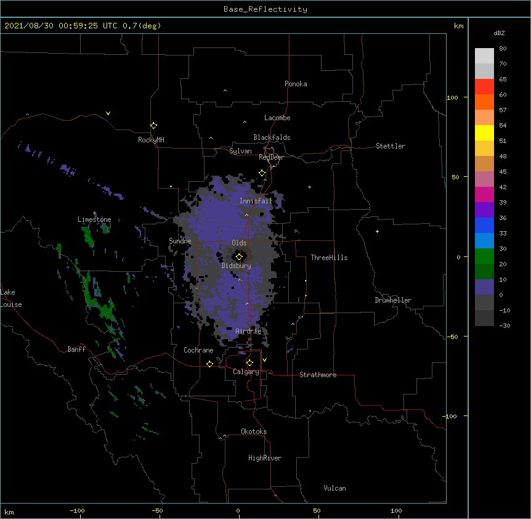Click the RedDeer city label
The height and width of the screenshot is (519, 531).
[271, 157]
